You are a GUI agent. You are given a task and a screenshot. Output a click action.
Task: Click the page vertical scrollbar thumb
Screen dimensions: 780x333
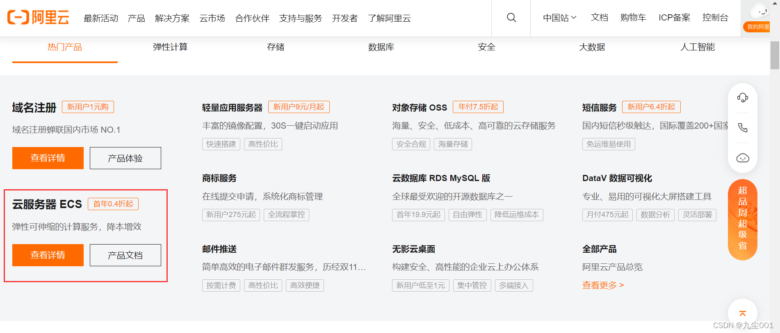coord(774,55)
